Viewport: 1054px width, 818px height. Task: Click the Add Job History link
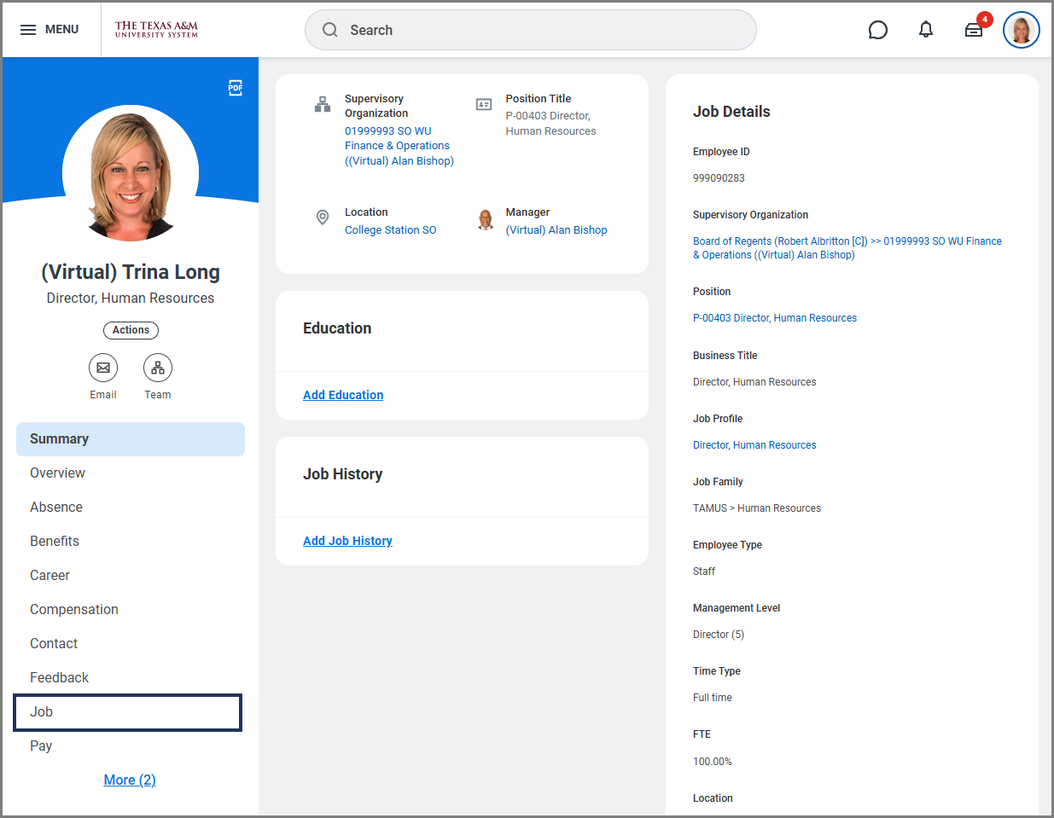coord(347,541)
